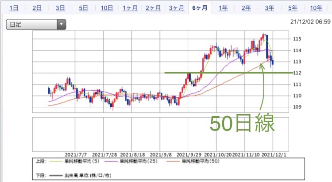Viewport: 332px width, 182px height.
Task: Click the 115 price axis label
Action: 297,39
